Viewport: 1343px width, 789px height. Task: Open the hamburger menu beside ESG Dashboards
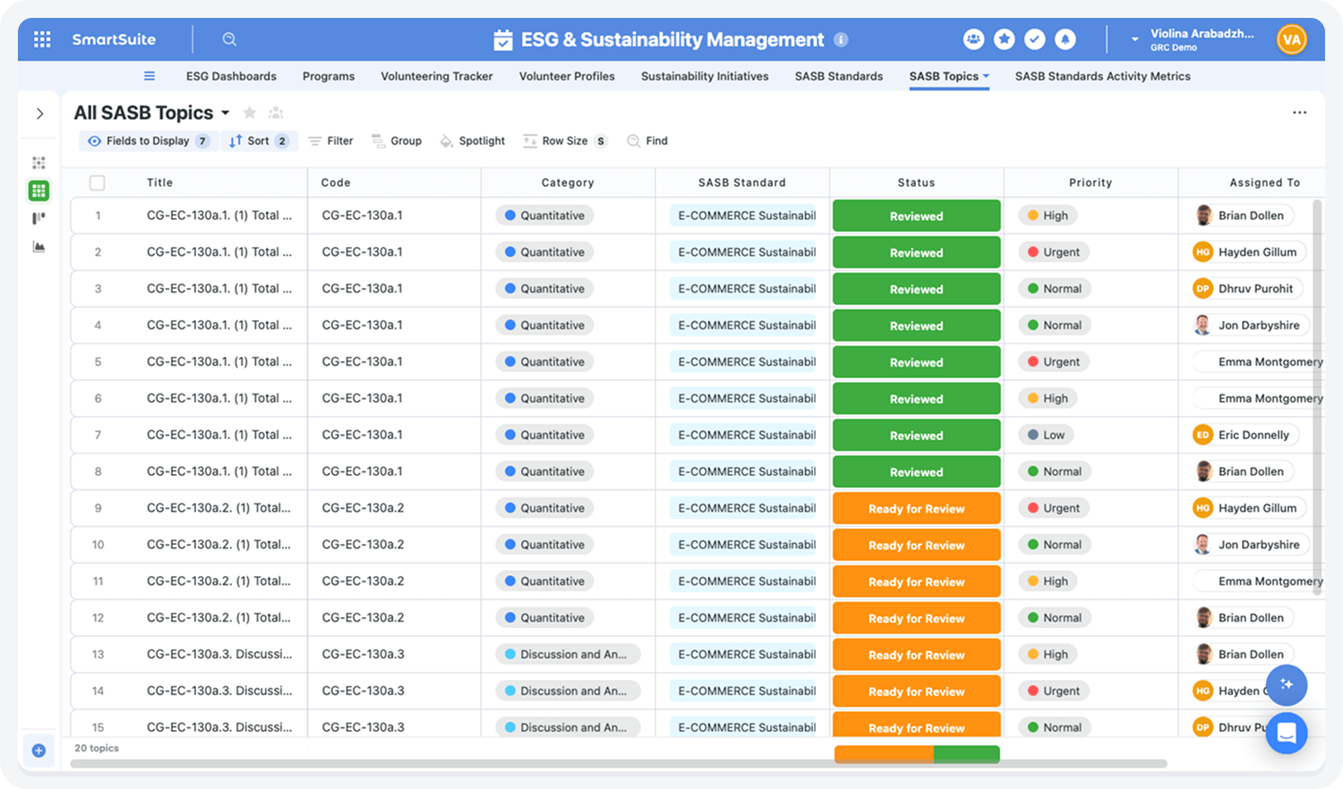(x=150, y=76)
